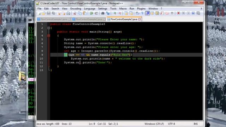The height and width of the screenshot is (127, 226).
Task: Copy selection with the Copy toolbar icon
Action: pyautogui.click(x=80, y=13)
